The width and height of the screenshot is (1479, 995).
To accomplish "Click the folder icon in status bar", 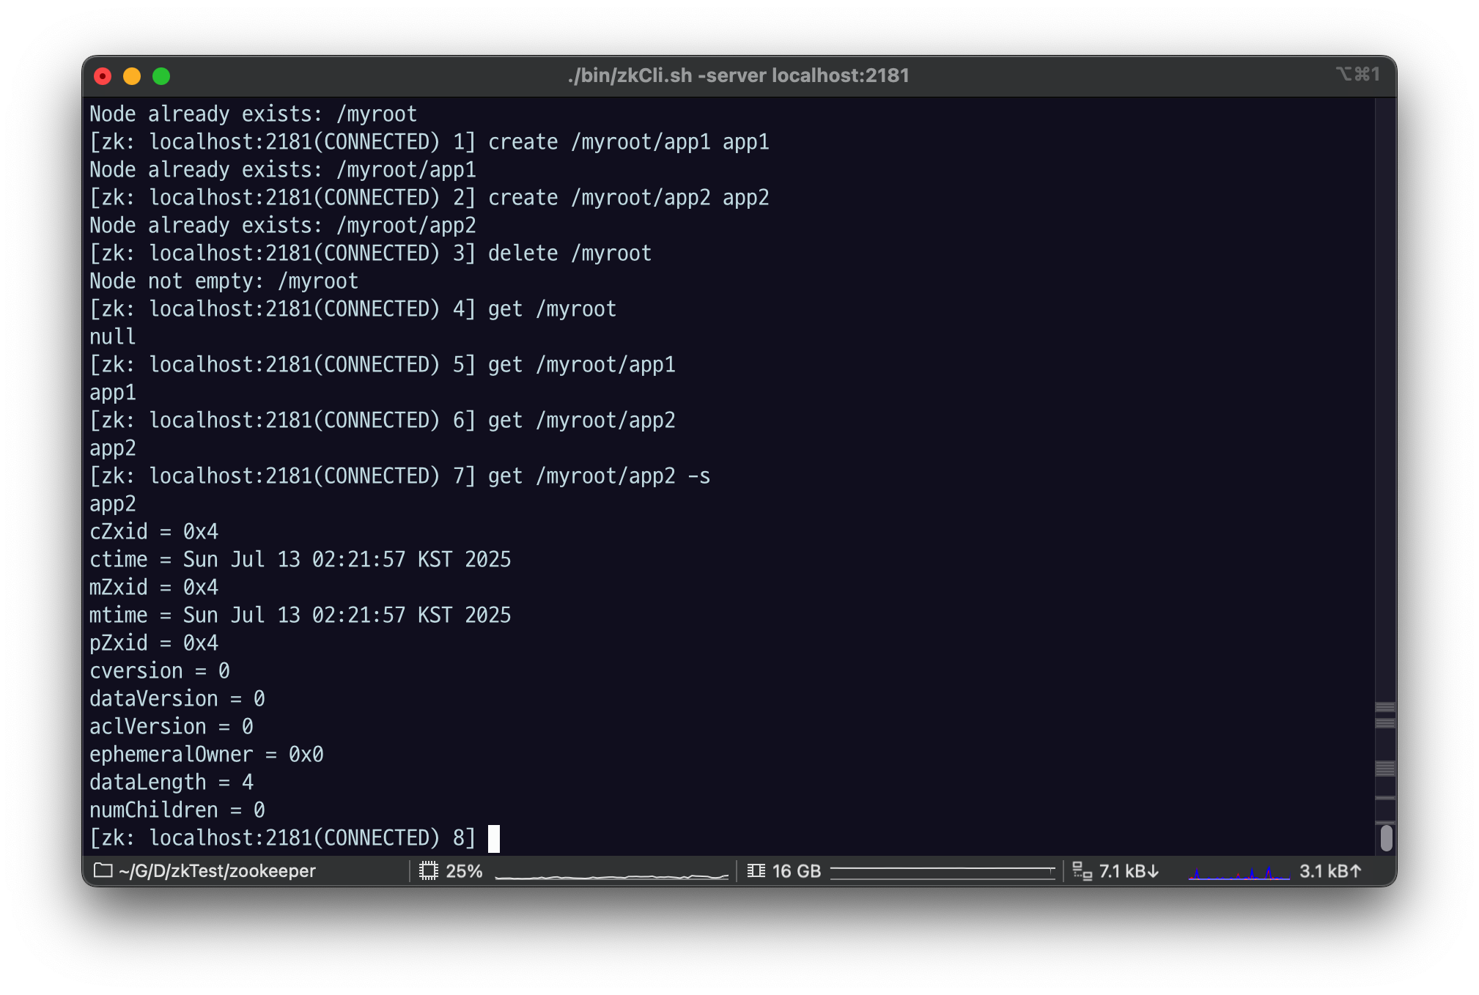I will tap(103, 870).
